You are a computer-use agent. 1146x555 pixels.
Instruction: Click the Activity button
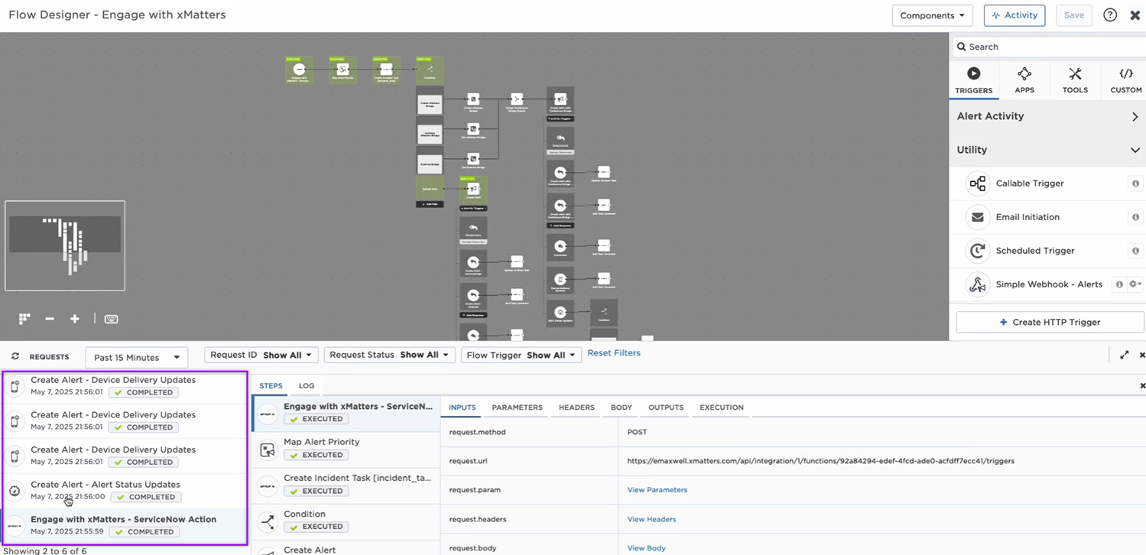(x=1015, y=15)
